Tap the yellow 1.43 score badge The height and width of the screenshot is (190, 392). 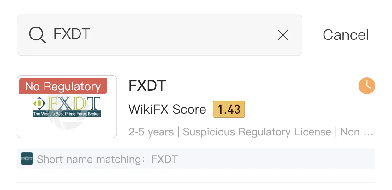tap(229, 110)
